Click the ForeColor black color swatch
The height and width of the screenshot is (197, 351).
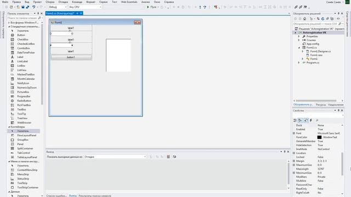(x=319, y=137)
